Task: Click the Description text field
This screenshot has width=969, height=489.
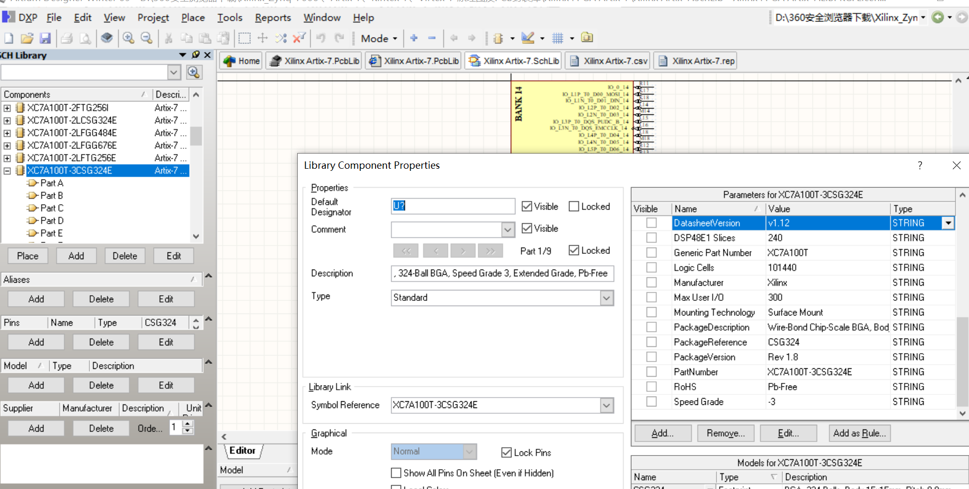Action: pyautogui.click(x=502, y=273)
